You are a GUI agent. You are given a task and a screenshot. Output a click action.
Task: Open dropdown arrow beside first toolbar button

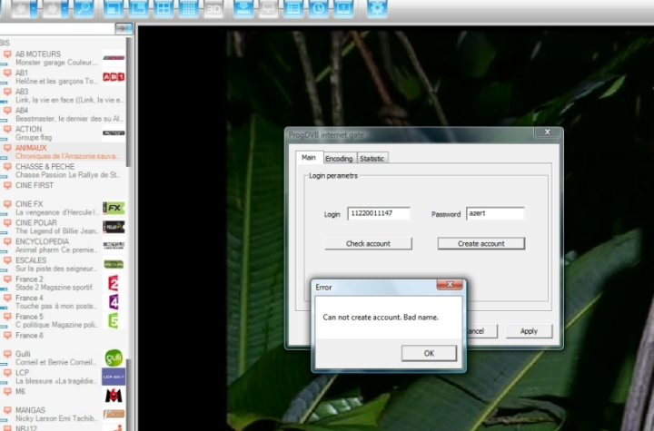[x=34, y=9]
